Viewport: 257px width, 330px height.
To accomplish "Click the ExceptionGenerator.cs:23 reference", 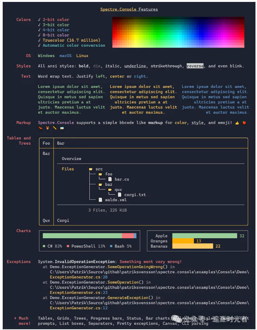I will 79,293.
